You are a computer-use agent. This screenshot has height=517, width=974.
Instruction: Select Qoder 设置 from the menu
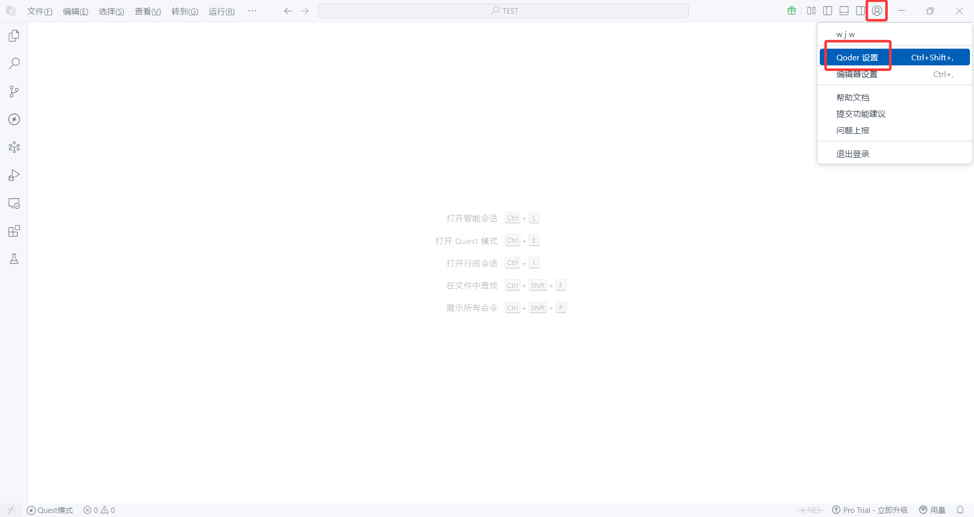856,57
